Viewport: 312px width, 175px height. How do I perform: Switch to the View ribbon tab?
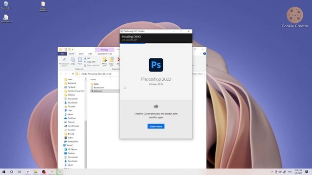90,54
